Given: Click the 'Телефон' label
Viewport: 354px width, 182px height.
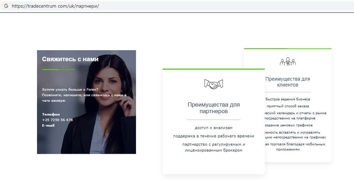Looking at the screenshot, I should (x=51, y=114).
